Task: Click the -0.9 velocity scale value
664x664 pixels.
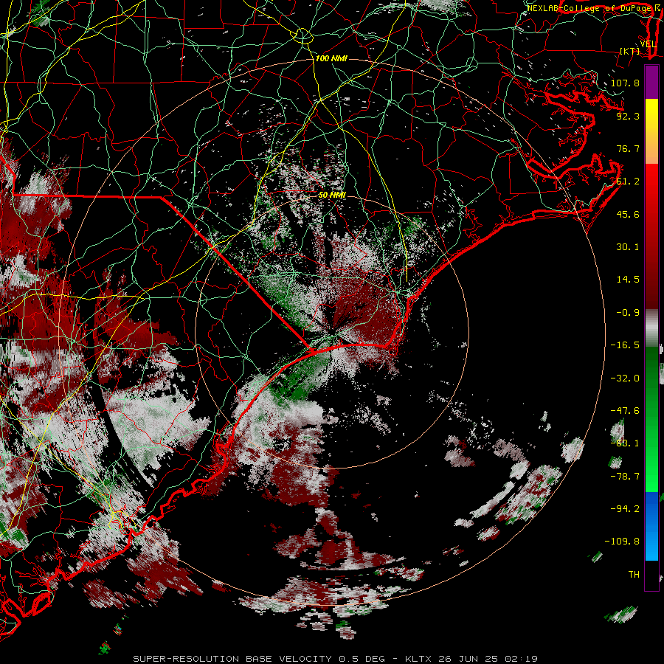Action: coord(628,313)
